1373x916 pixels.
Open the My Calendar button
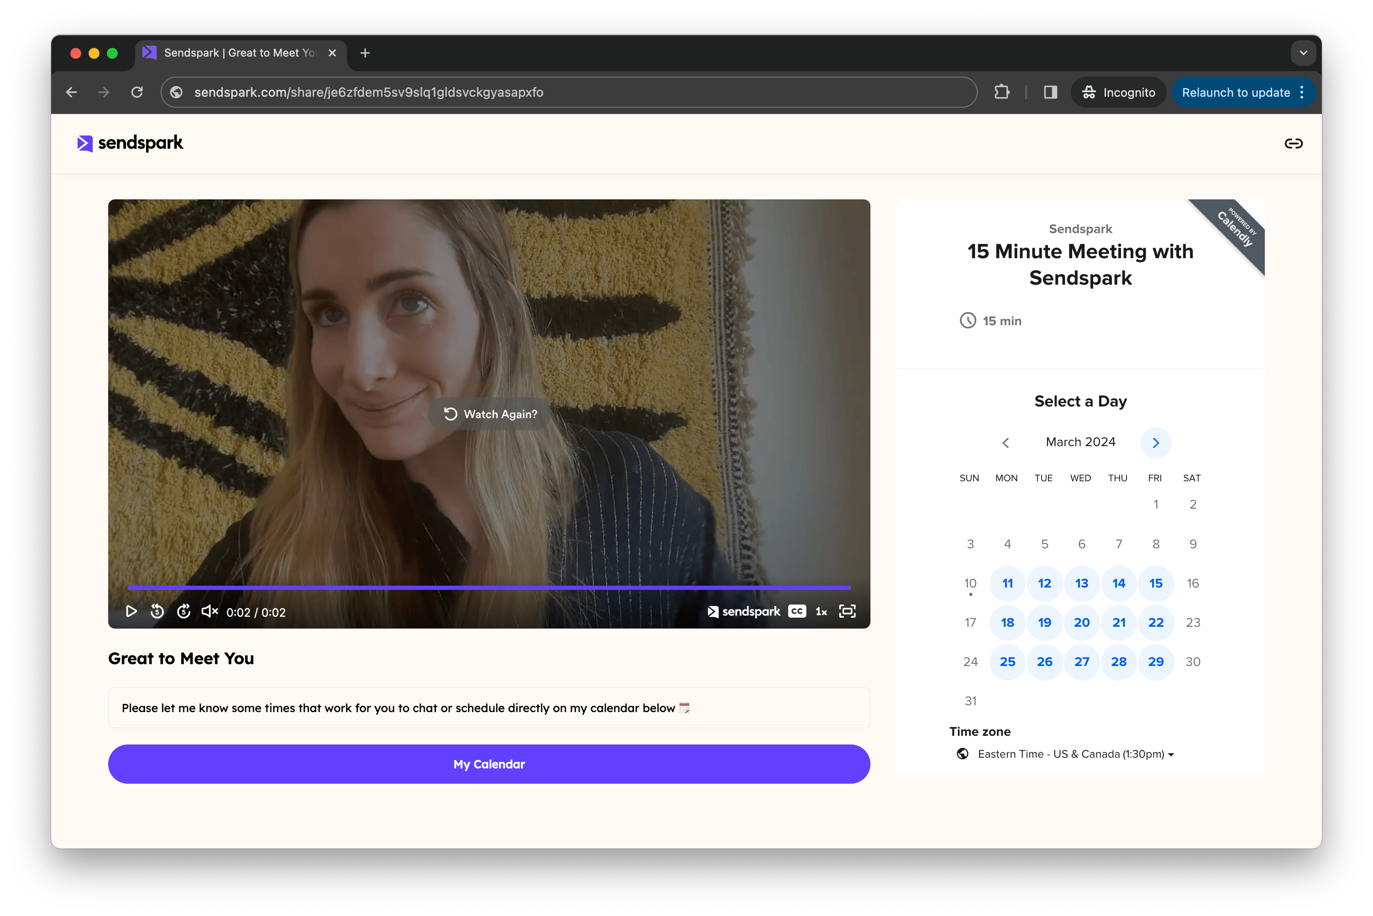[x=489, y=764]
